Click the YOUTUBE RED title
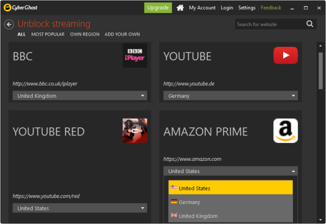 tap(49, 131)
